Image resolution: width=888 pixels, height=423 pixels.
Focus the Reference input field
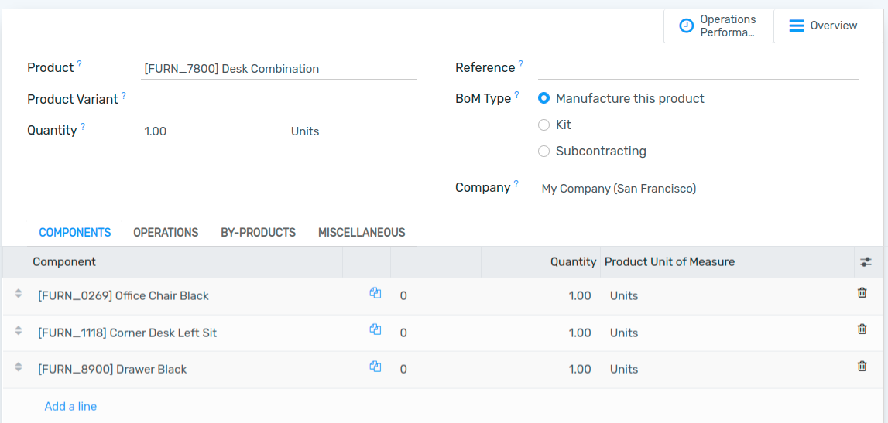tap(698, 68)
